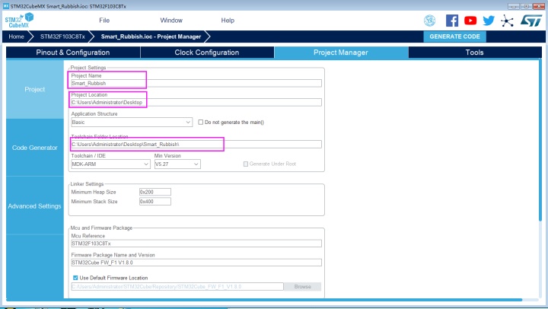This screenshot has width=548, height=309.
Task: Toggle Do not generate the main() checkbox
Action: 201,122
